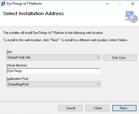Go to previous step with Back button
This screenshot has height=114, width=139.
(97, 108)
